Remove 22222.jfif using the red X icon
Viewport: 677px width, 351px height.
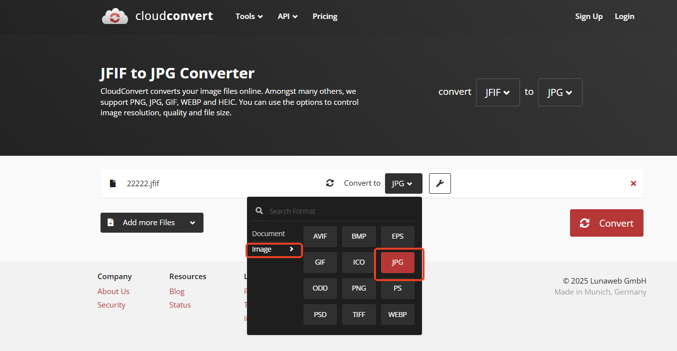click(633, 183)
